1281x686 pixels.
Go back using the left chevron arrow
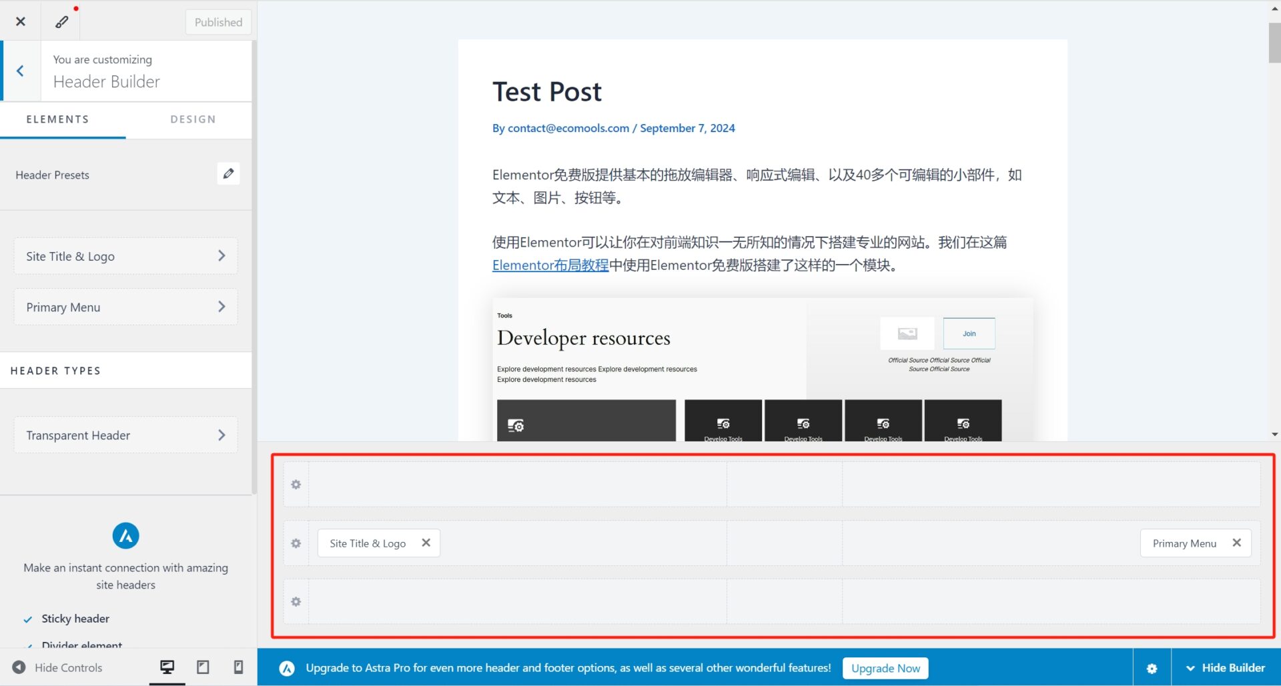[21, 71]
